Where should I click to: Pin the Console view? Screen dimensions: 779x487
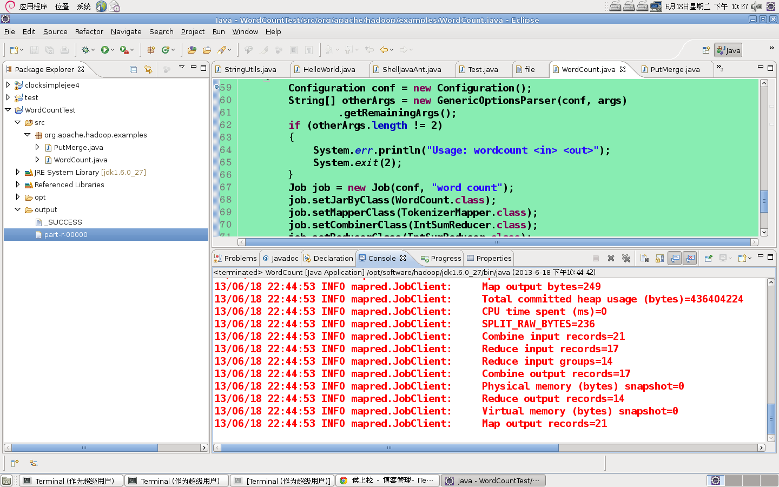(708, 258)
